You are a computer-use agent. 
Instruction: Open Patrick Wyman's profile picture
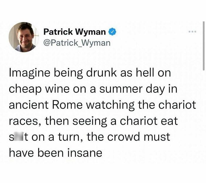point(24,37)
